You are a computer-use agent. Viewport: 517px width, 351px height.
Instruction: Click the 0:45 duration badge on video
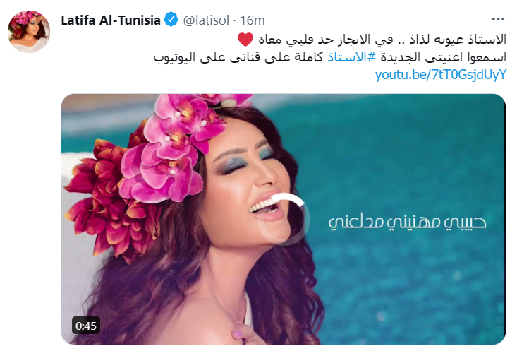[86, 326]
